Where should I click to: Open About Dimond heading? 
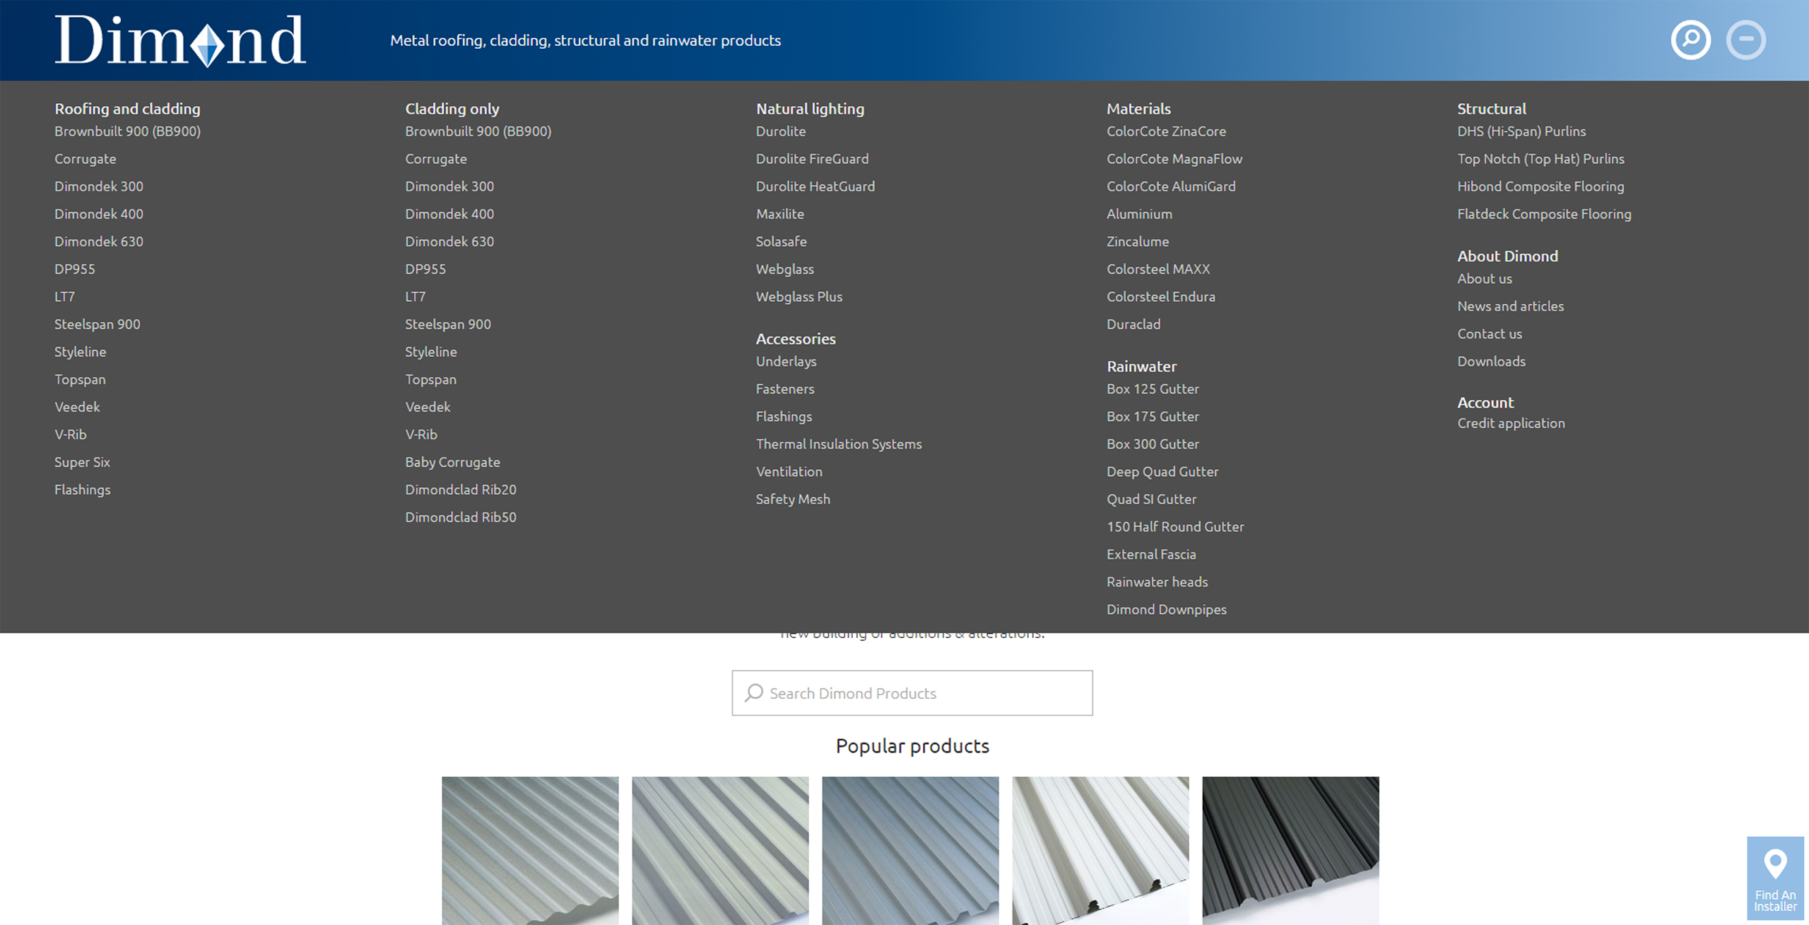(x=1507, y=256)
